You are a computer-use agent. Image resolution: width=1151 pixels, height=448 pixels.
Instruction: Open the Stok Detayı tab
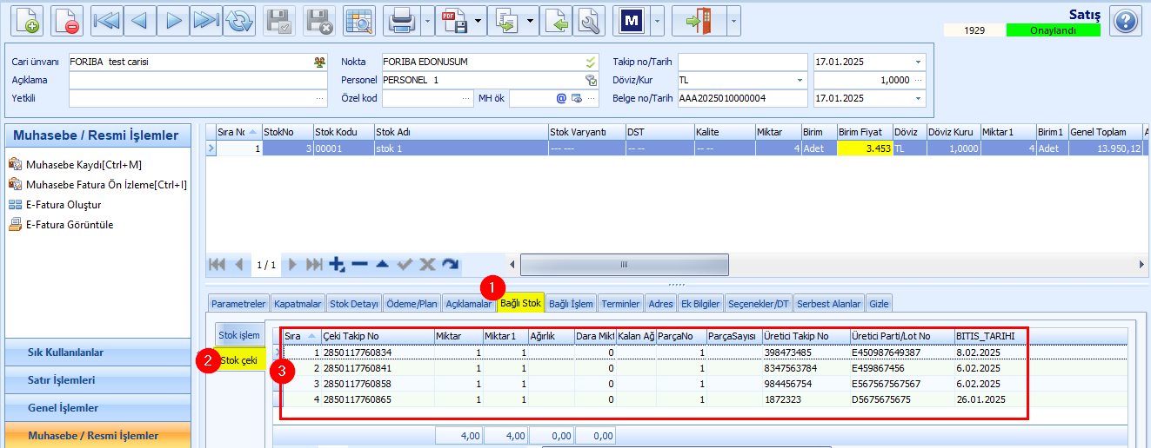354,304
